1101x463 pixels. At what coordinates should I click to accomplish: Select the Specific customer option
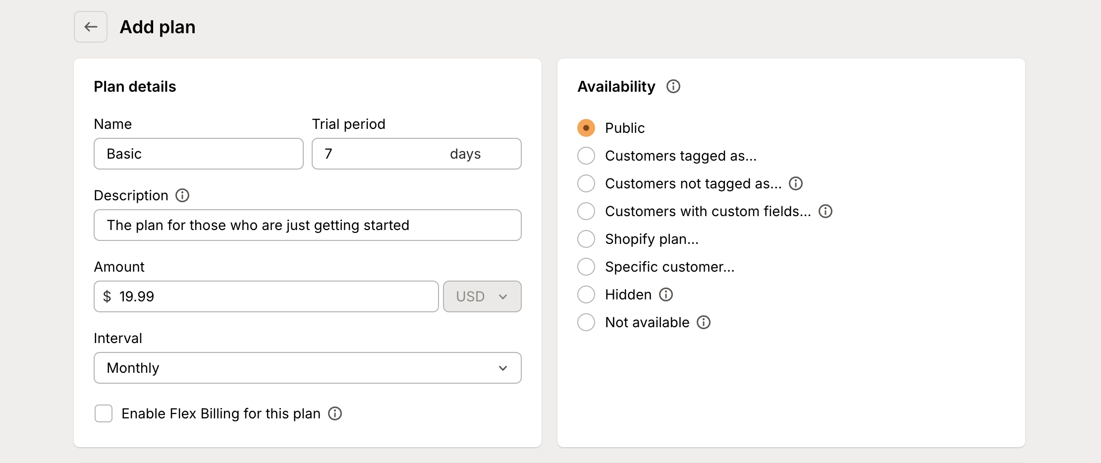586,267
